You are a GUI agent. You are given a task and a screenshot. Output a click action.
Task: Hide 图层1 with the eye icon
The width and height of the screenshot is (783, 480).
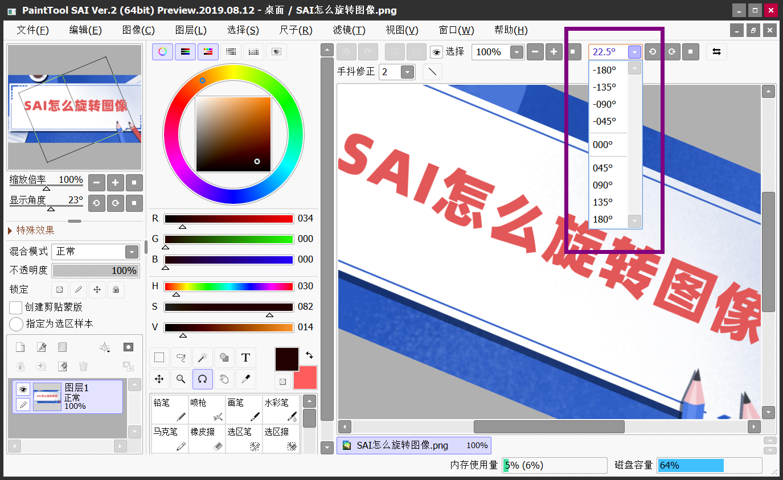point(23,389)
